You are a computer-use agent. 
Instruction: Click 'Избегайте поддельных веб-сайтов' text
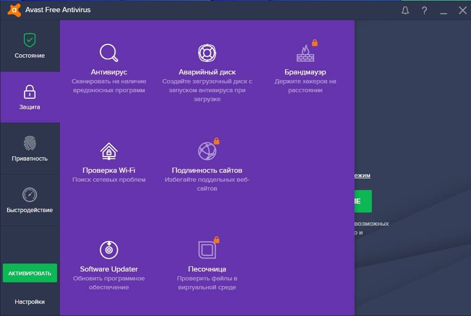pos(207,184)
